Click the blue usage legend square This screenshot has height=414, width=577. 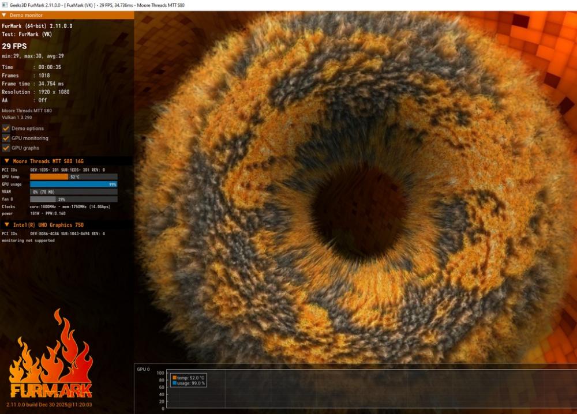175,383
